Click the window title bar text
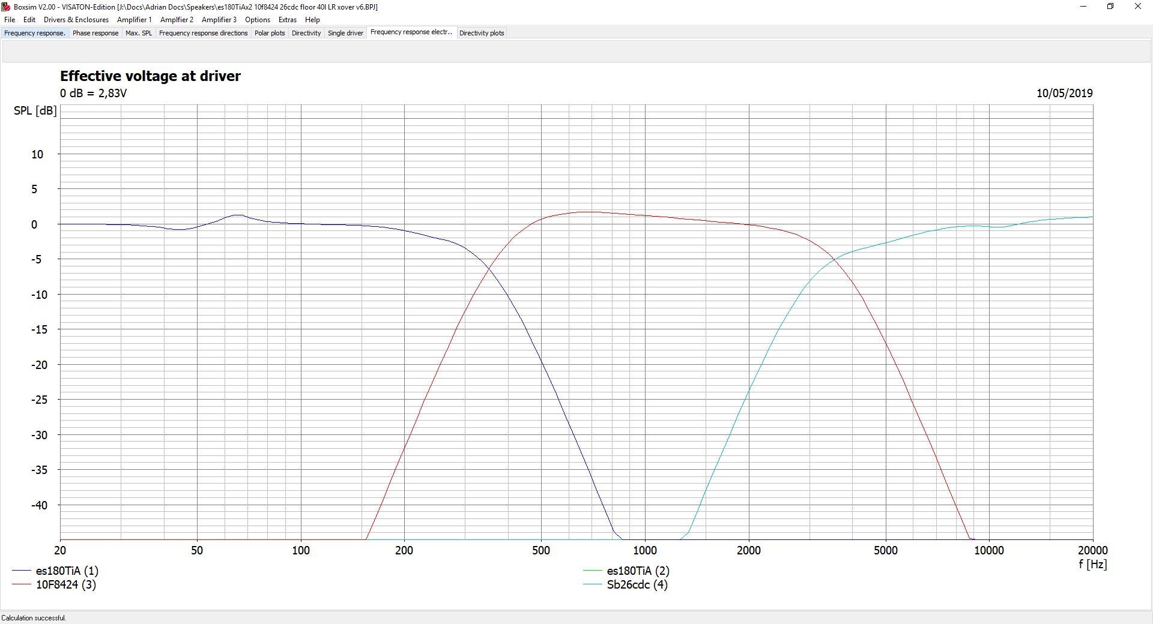The height and width of the screenshot is (624, 1153). [196, 7]
